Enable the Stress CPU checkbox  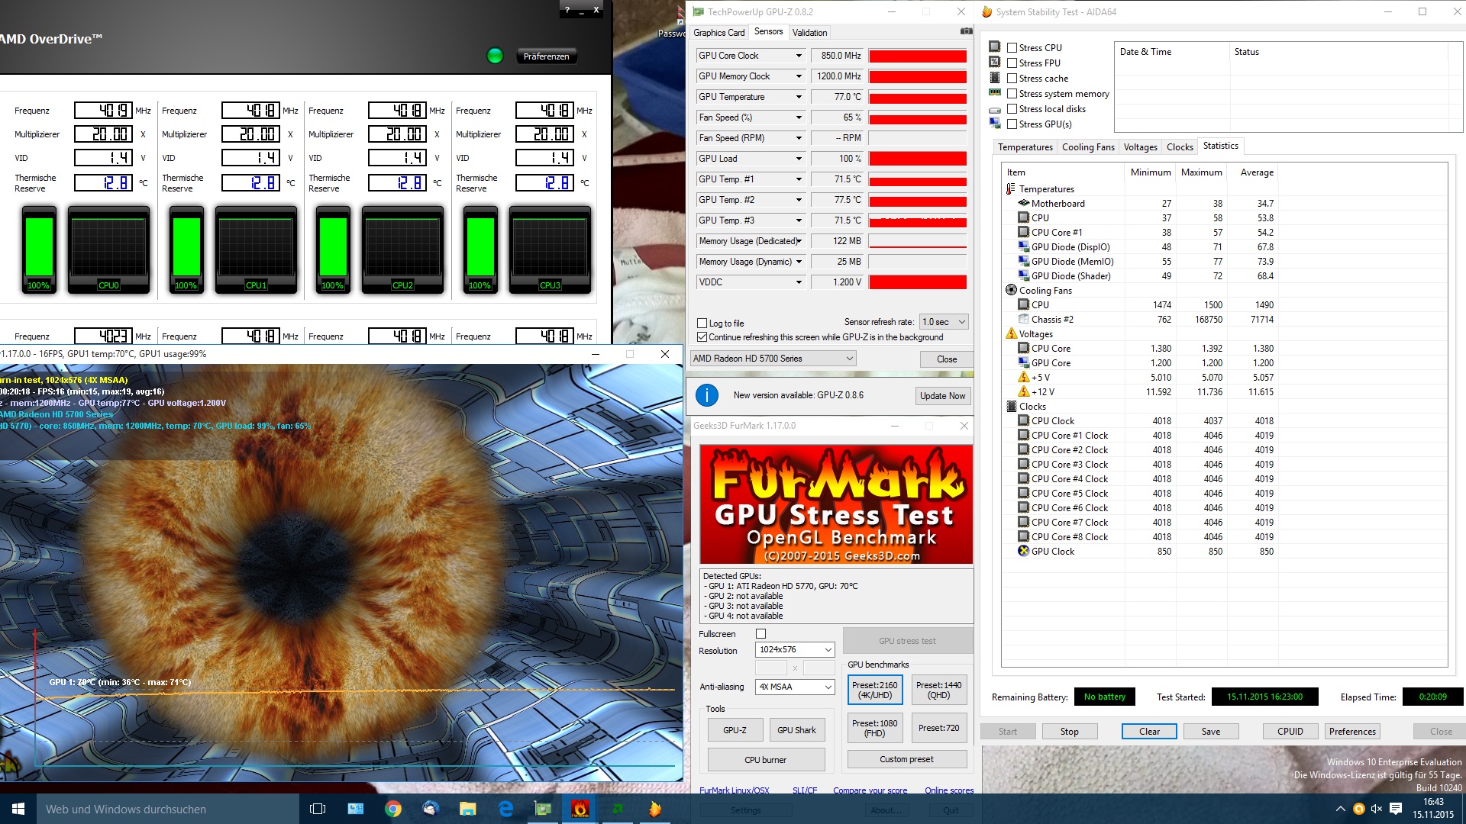(x=1012, y=47)
